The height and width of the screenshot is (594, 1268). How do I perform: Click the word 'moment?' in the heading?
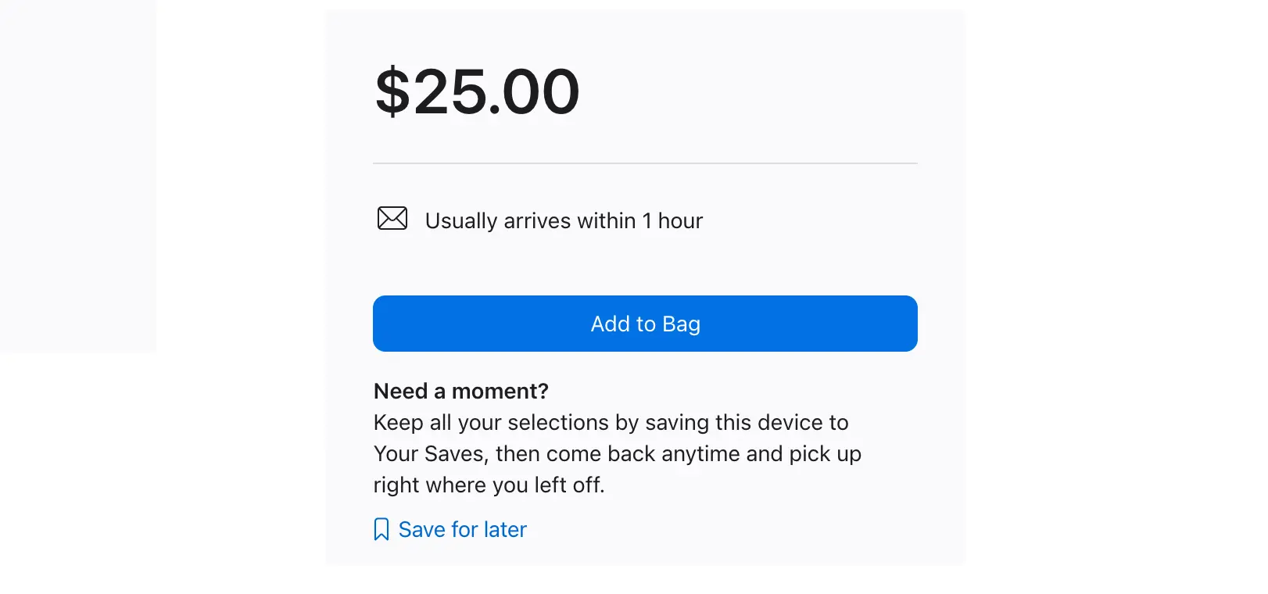click(x=500, y=391)
